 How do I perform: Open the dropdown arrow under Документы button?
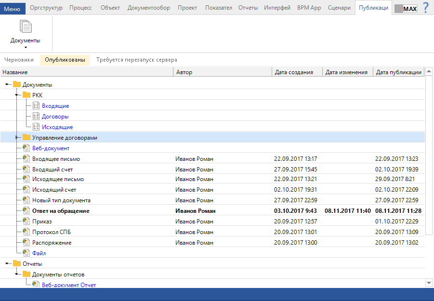point(26,47)
